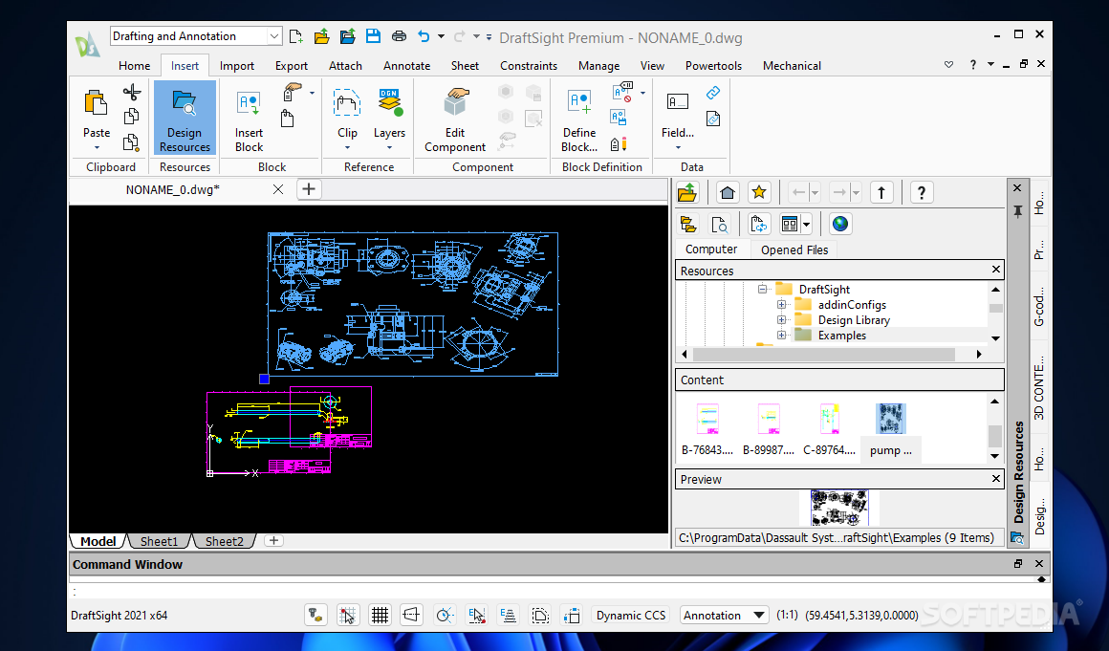
Task: Close the Preview pane
Action: coord(996,479)
